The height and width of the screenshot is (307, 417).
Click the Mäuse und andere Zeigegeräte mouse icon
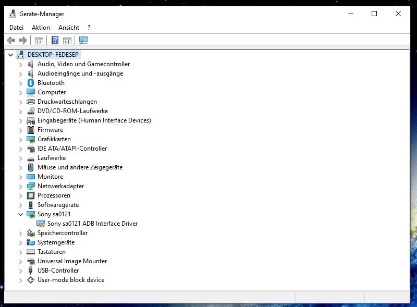tap(31, 167)
